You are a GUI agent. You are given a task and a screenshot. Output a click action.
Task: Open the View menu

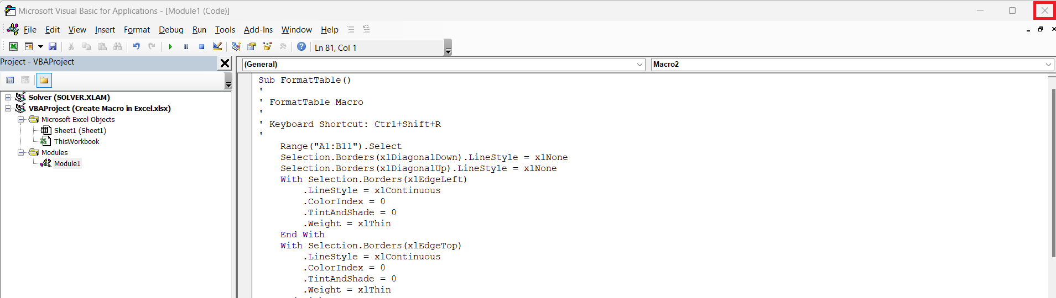point(77,30)
